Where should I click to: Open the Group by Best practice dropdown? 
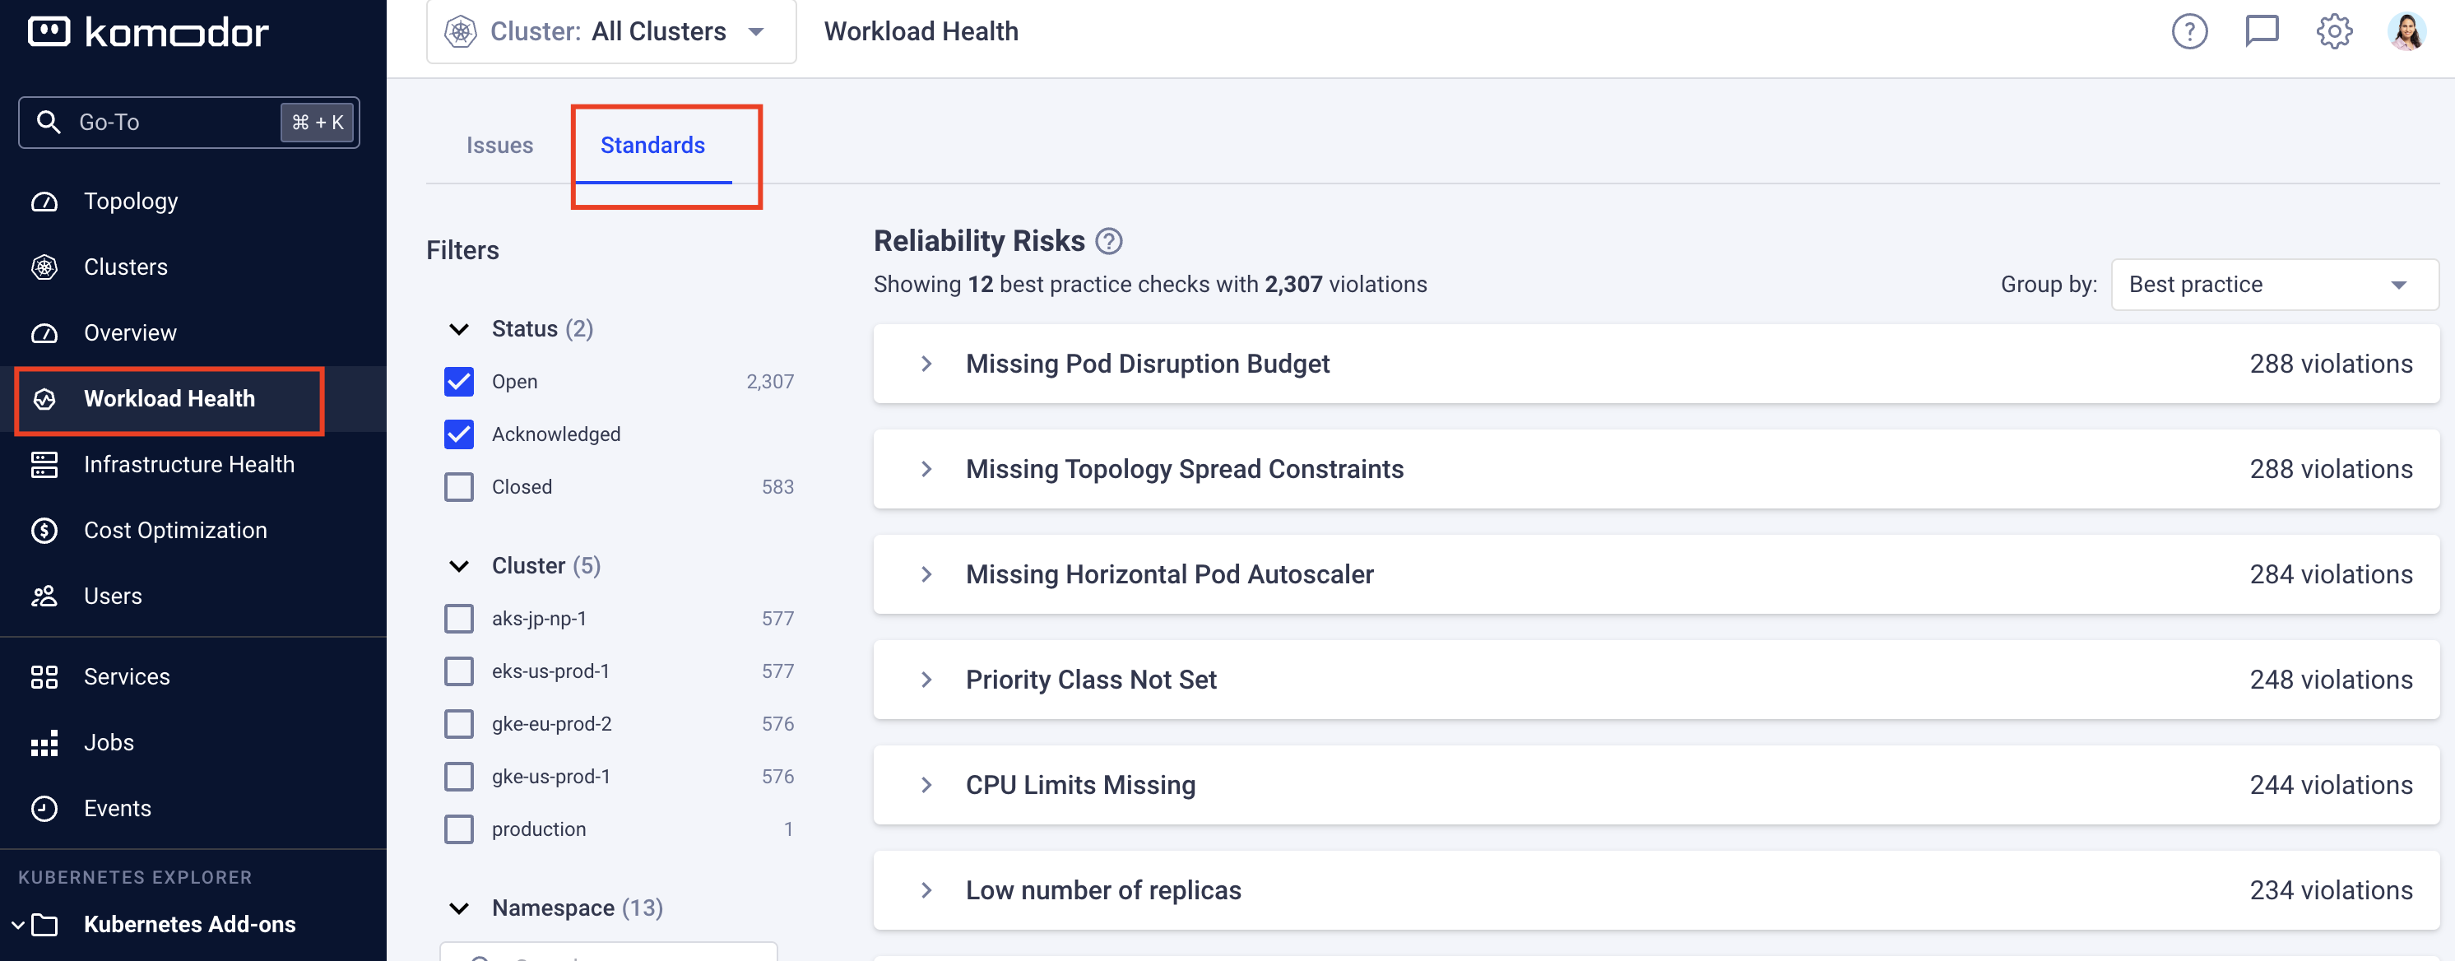[2274, 284]
